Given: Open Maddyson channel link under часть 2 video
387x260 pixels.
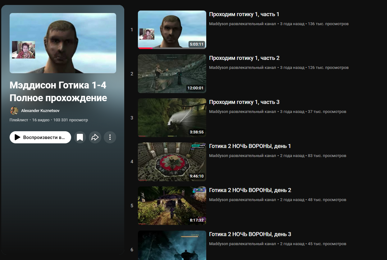Looking at the screenshot, I should [x=242, y=68].
